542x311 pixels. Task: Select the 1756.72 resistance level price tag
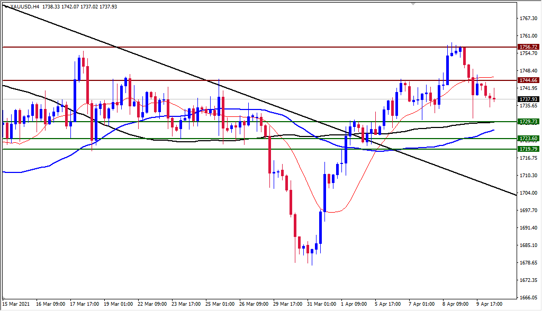[529, 47]
